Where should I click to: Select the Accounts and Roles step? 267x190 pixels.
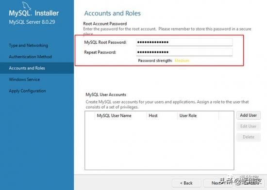tap(37, 68)
